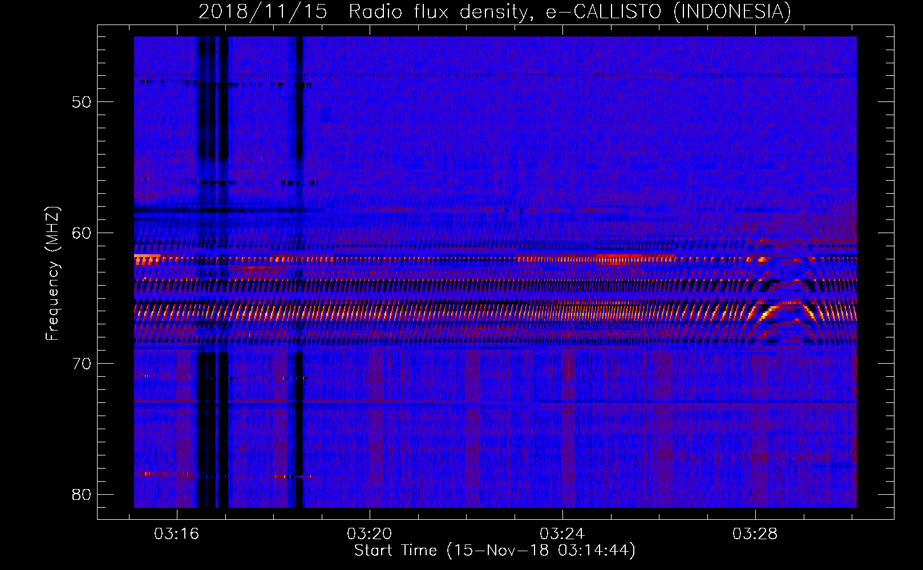
Task: Click the 03:20 time tick label
Action: (370, 534)
